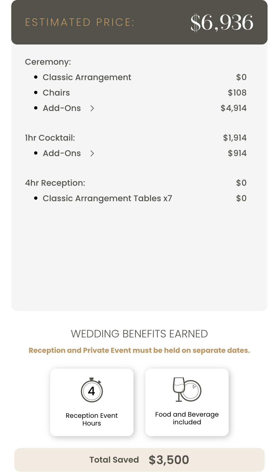
Task: Open the Ceremony Add-Ons line item
Action: point(62,108)
